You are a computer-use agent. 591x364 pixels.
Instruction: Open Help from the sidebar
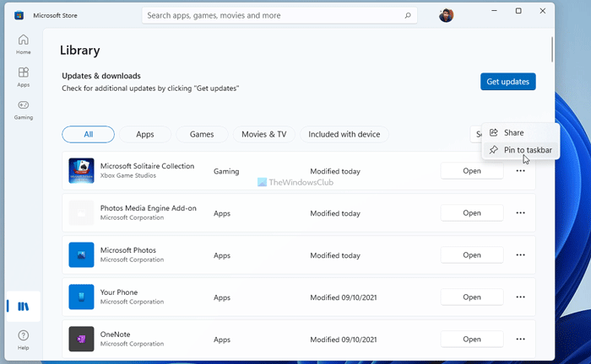(23, 339)
